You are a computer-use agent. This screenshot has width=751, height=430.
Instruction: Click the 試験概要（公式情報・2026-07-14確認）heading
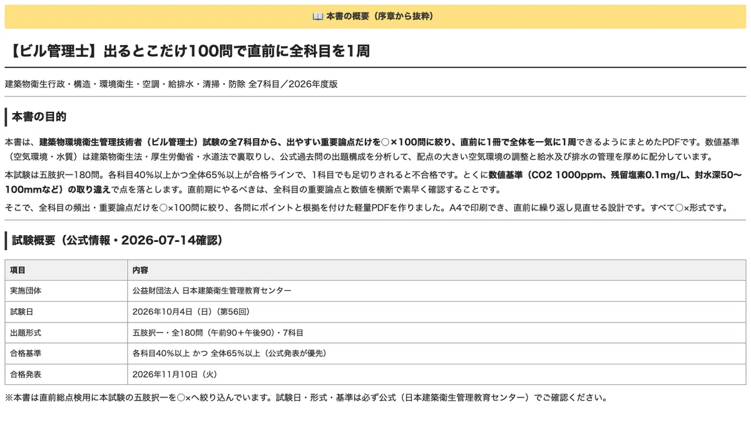point(118,240)
